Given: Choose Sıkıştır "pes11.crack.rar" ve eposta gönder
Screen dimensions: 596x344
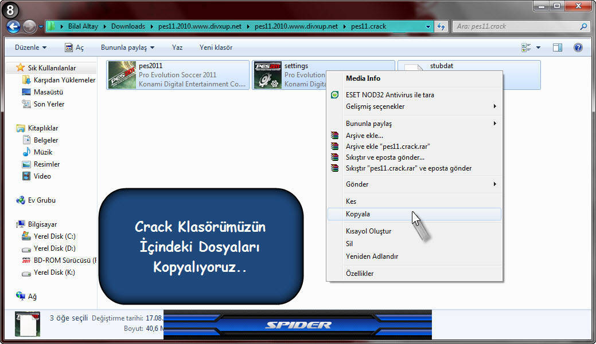Looking at the screenshot, I should coord(414,168).
